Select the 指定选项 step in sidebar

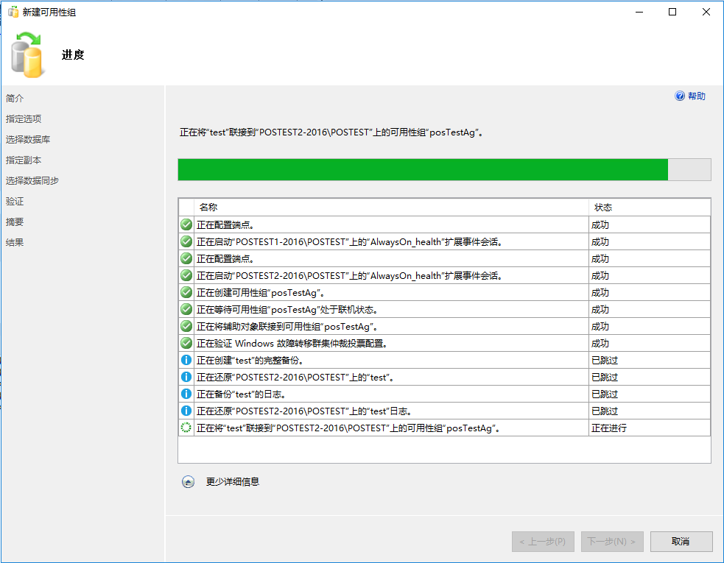tap(24, 119)
